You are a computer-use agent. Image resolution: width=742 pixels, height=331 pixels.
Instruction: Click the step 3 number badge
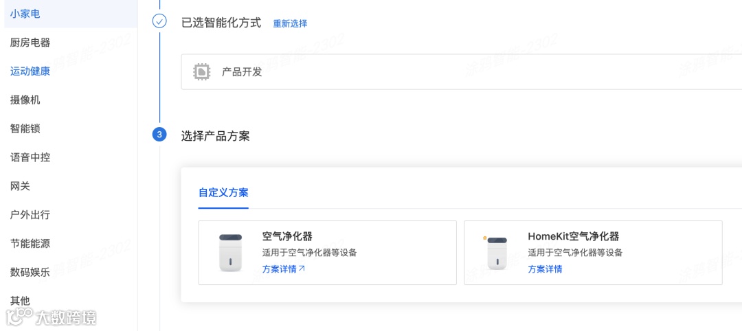pos(159,135)
